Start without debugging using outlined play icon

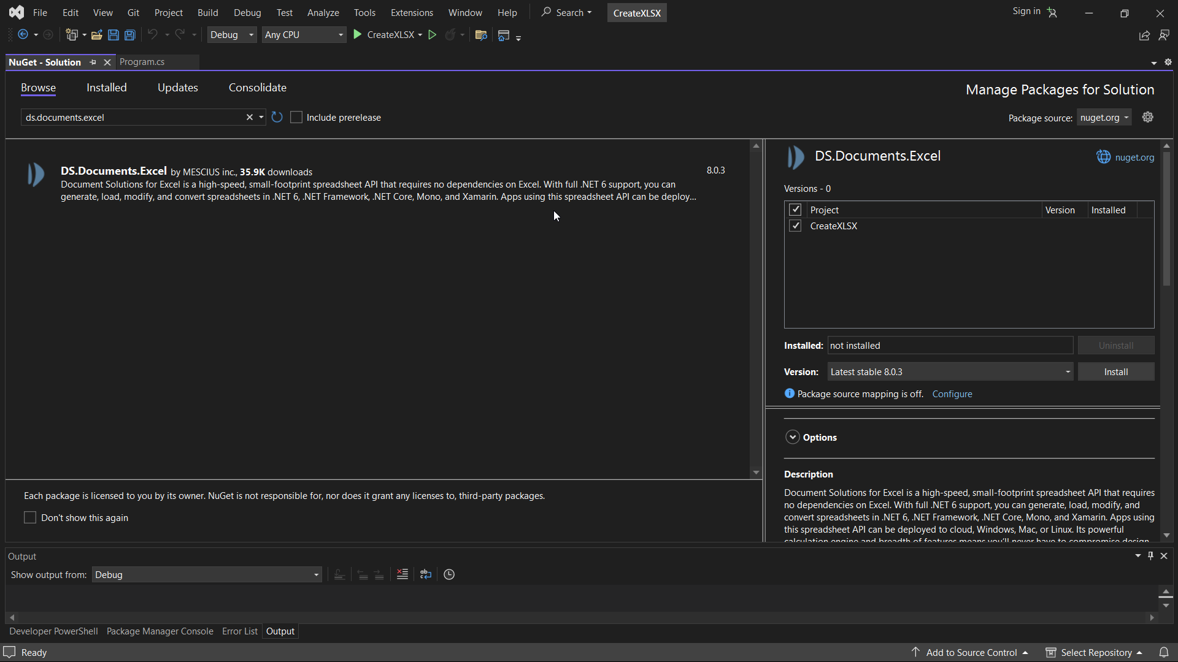pyautogui.click(x=433, y=35)
